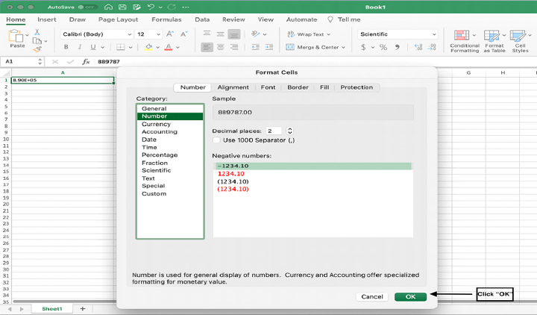Screen dimensions: 537x315
Task: Click the Decimal places stepper arrows
Action: [x=290, y=131]
